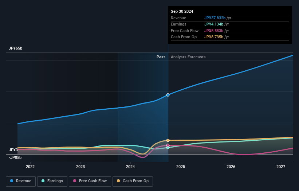Viewport: 299px width, 191px height.
Task: Click the JP¥0 y-axis label
Action: pyautogui.click(x=13, y=150)
